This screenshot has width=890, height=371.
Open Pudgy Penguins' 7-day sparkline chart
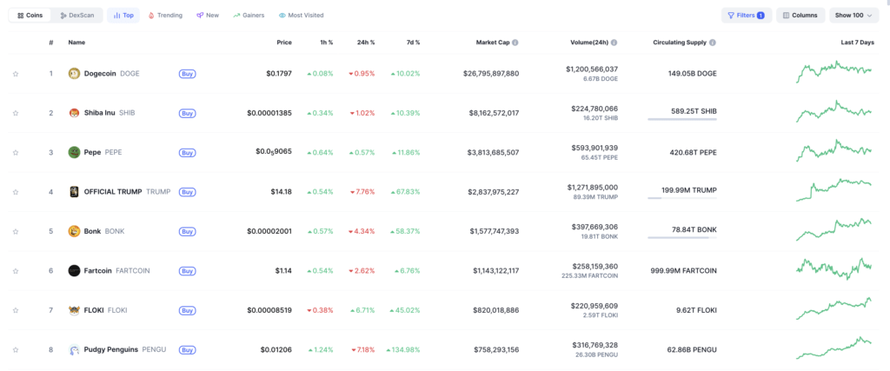pos(834,348)
